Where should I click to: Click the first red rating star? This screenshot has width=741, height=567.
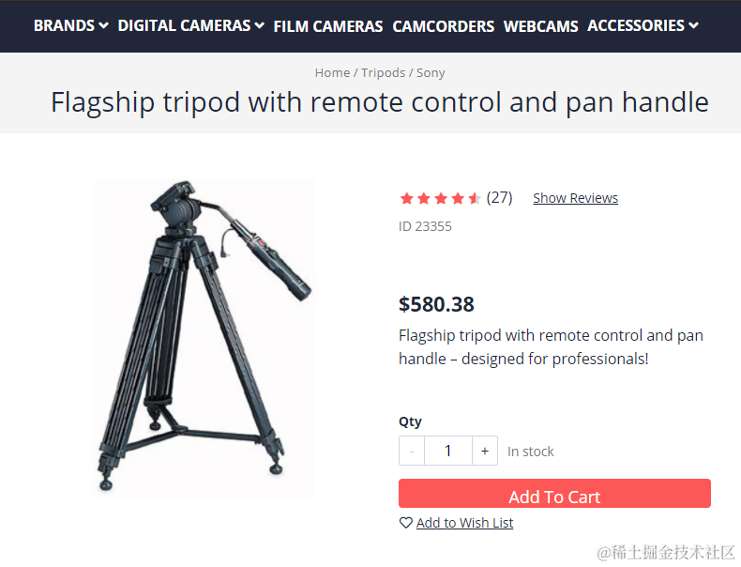pos(406,198)
